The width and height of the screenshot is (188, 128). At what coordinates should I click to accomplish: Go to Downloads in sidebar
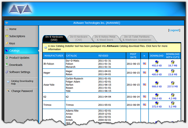pos(16,65)
